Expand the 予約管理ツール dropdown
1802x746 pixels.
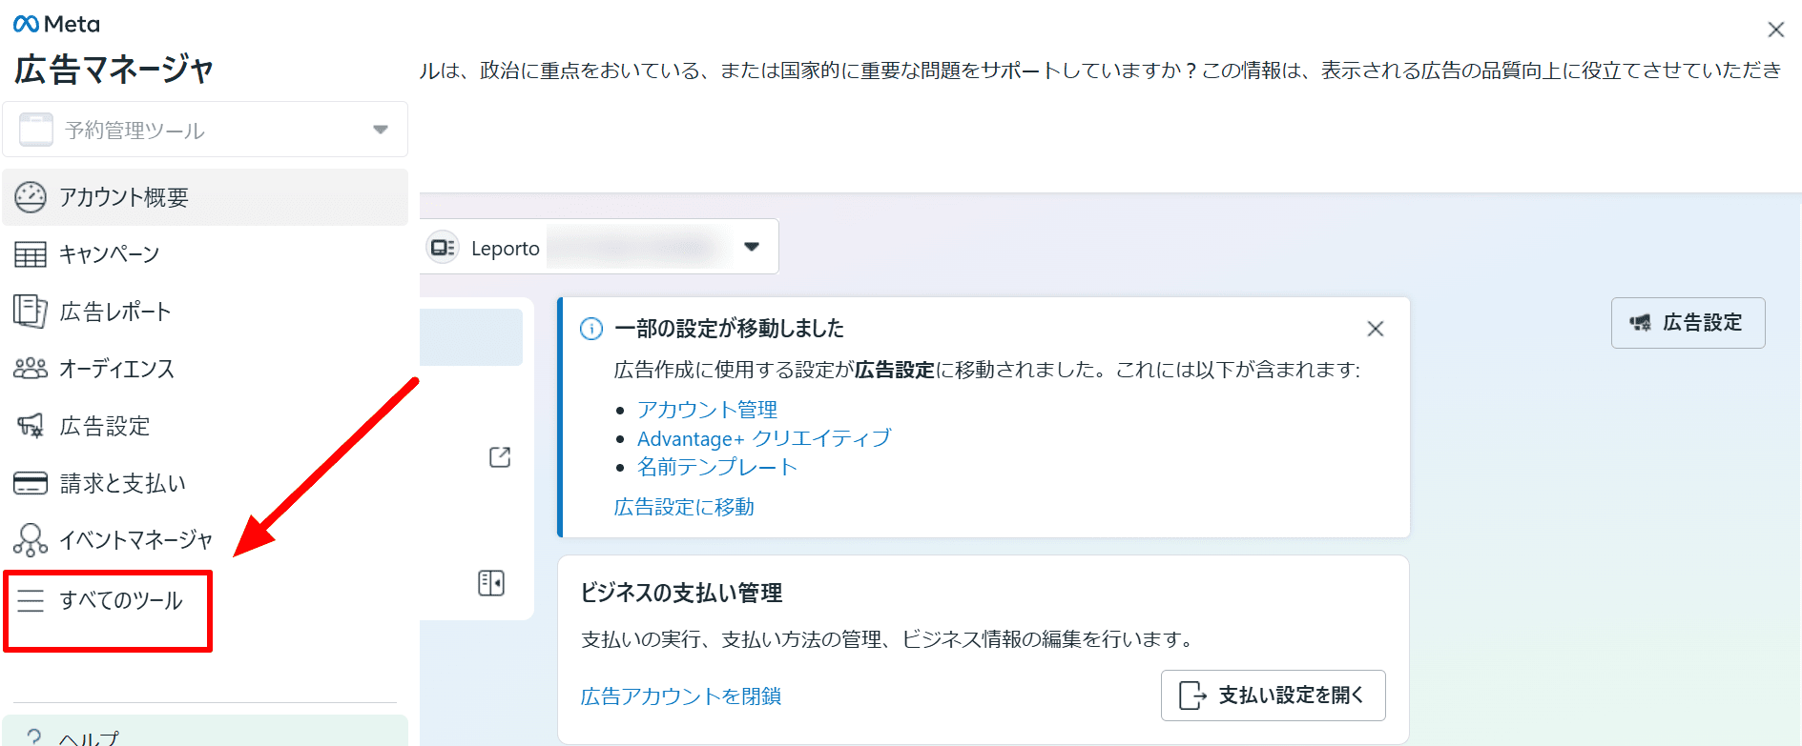point(205,130)
